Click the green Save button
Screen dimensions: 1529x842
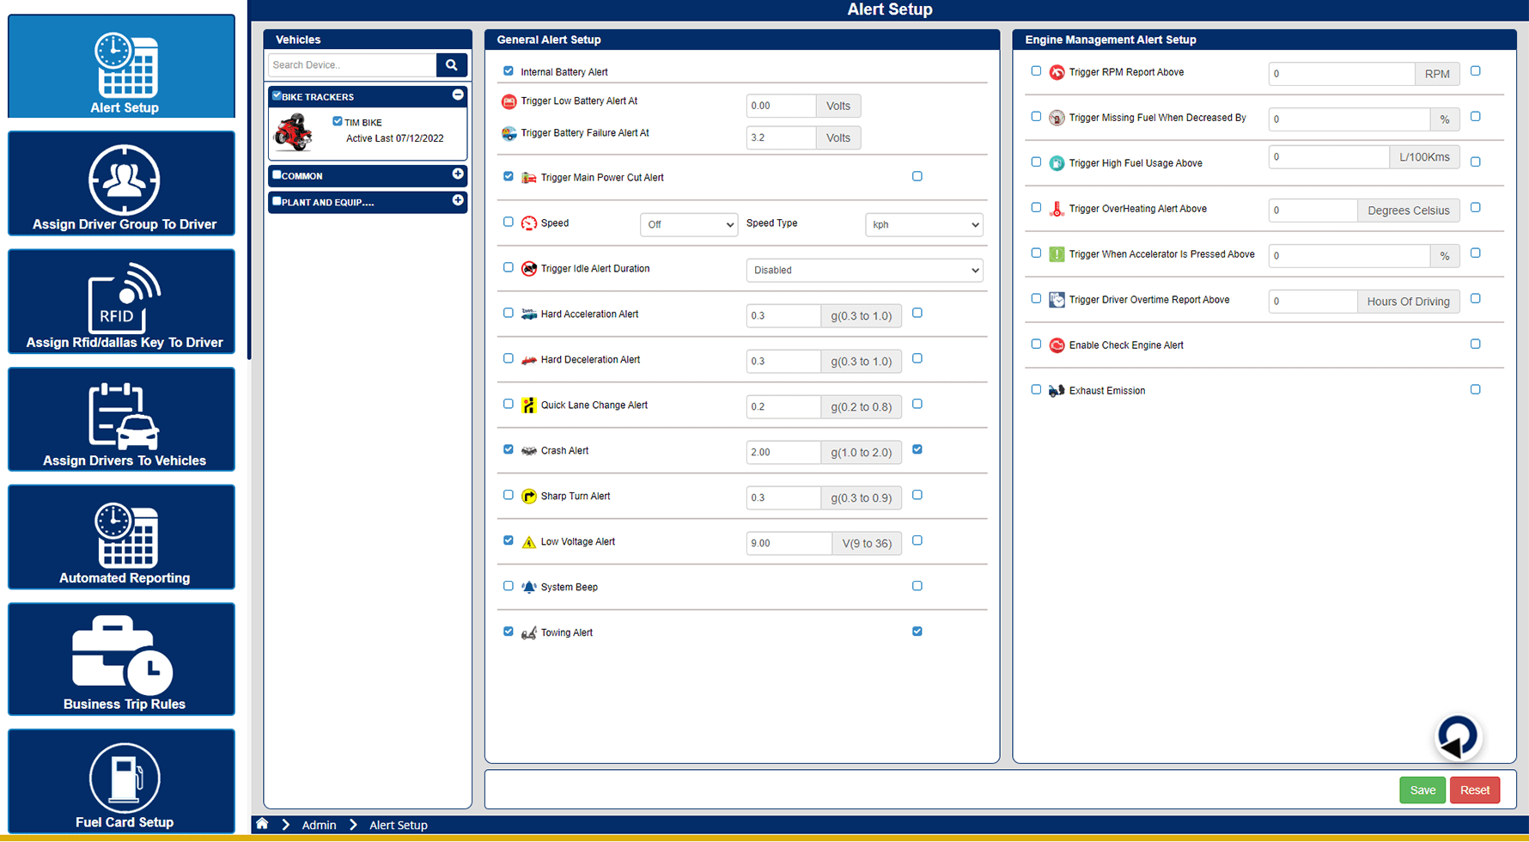coord(1422,790)
